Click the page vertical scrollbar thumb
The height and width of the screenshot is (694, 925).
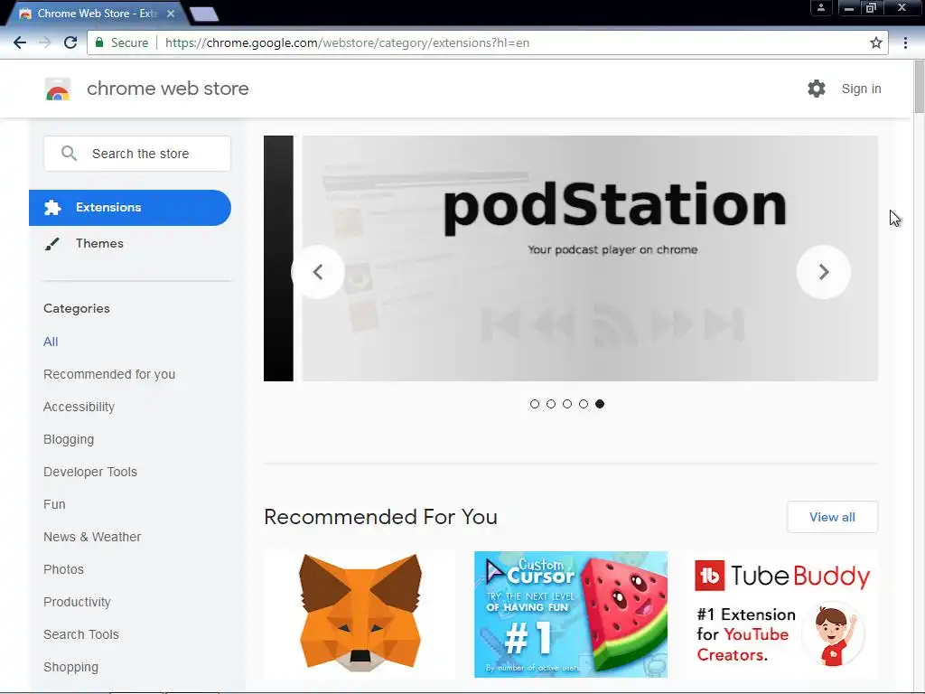(919, 87)
